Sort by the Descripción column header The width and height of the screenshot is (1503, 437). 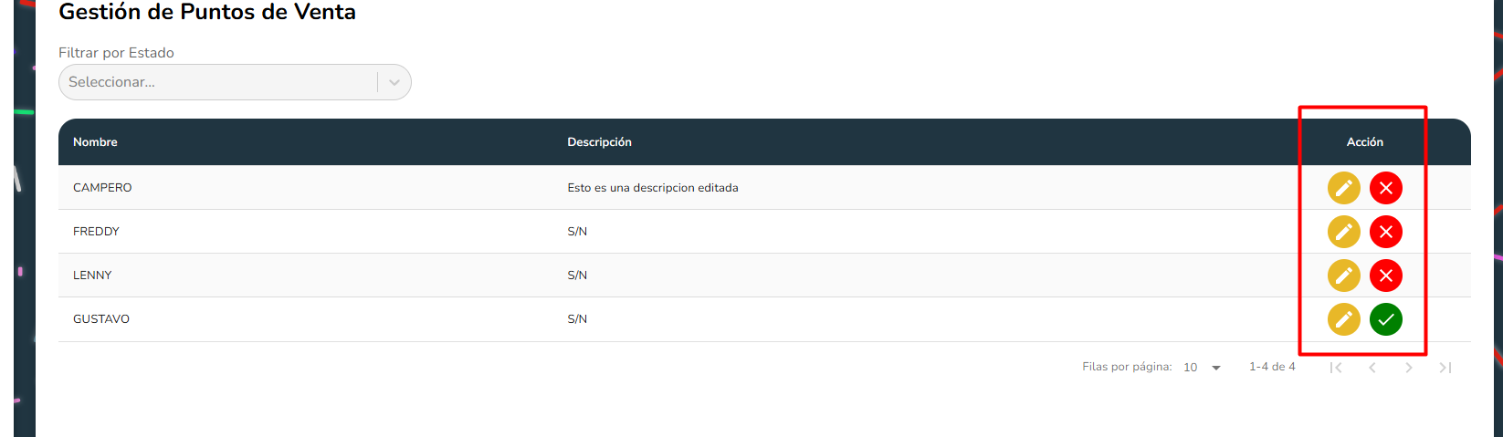(599, 142)
